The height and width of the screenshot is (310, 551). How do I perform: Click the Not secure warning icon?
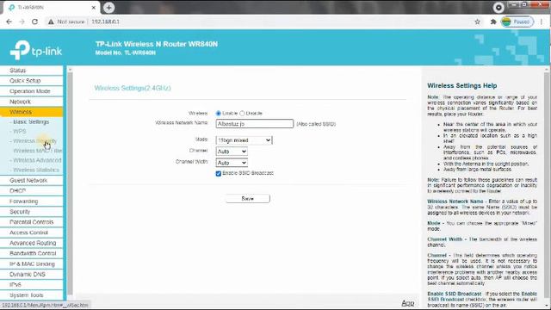point(52,22)
